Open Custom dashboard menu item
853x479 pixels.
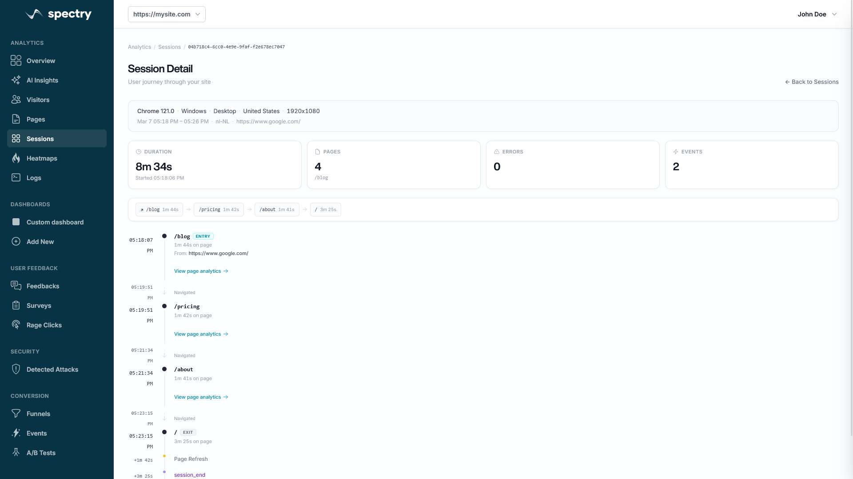click(55, 222)
